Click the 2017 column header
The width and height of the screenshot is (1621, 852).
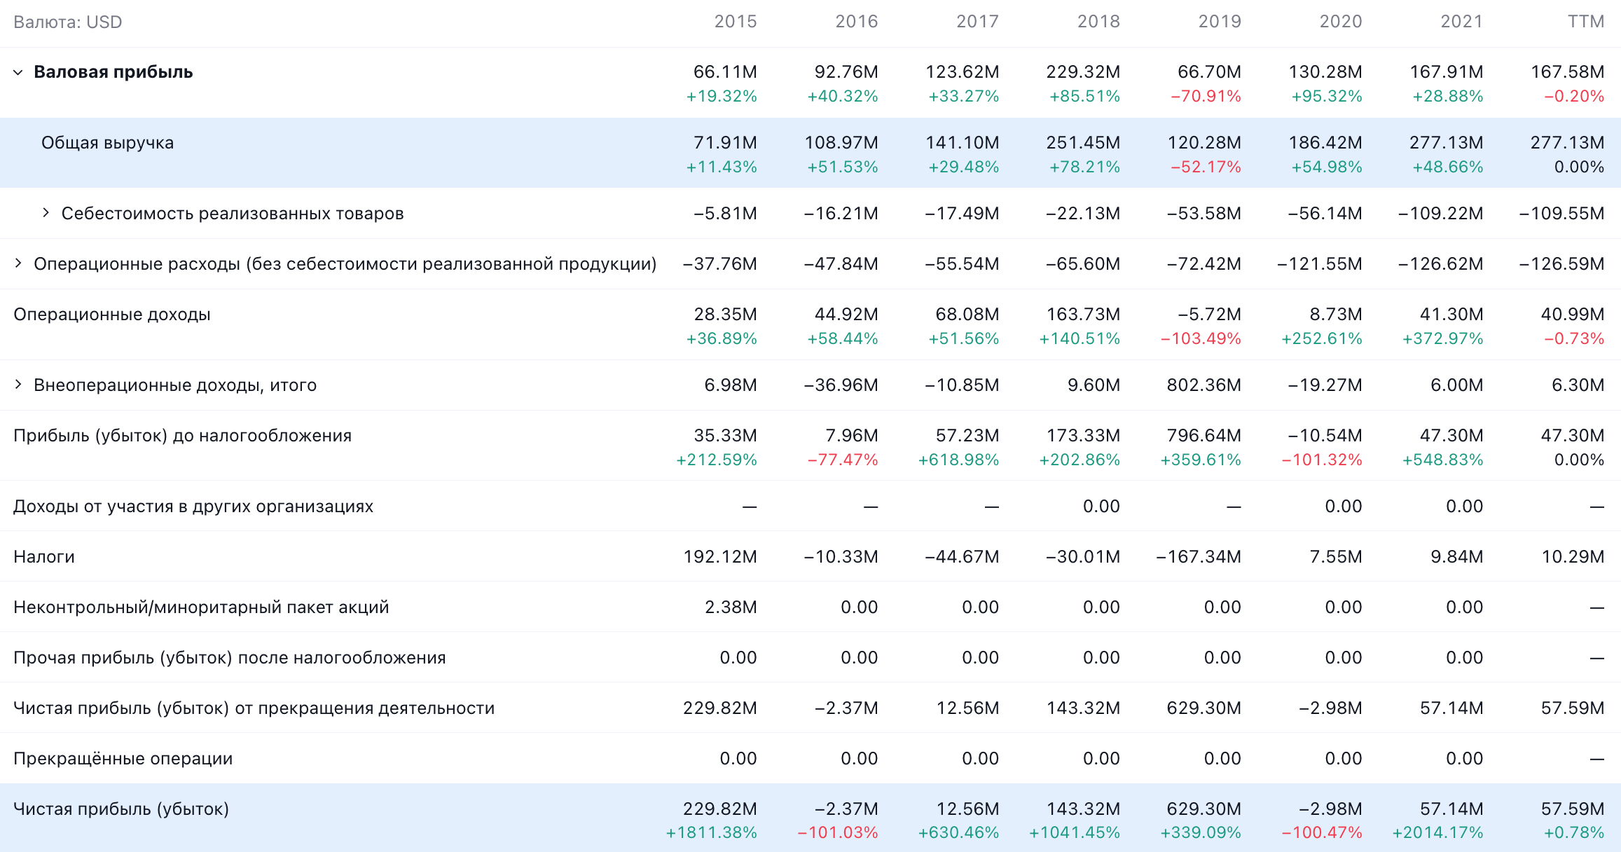pos(978,22)
